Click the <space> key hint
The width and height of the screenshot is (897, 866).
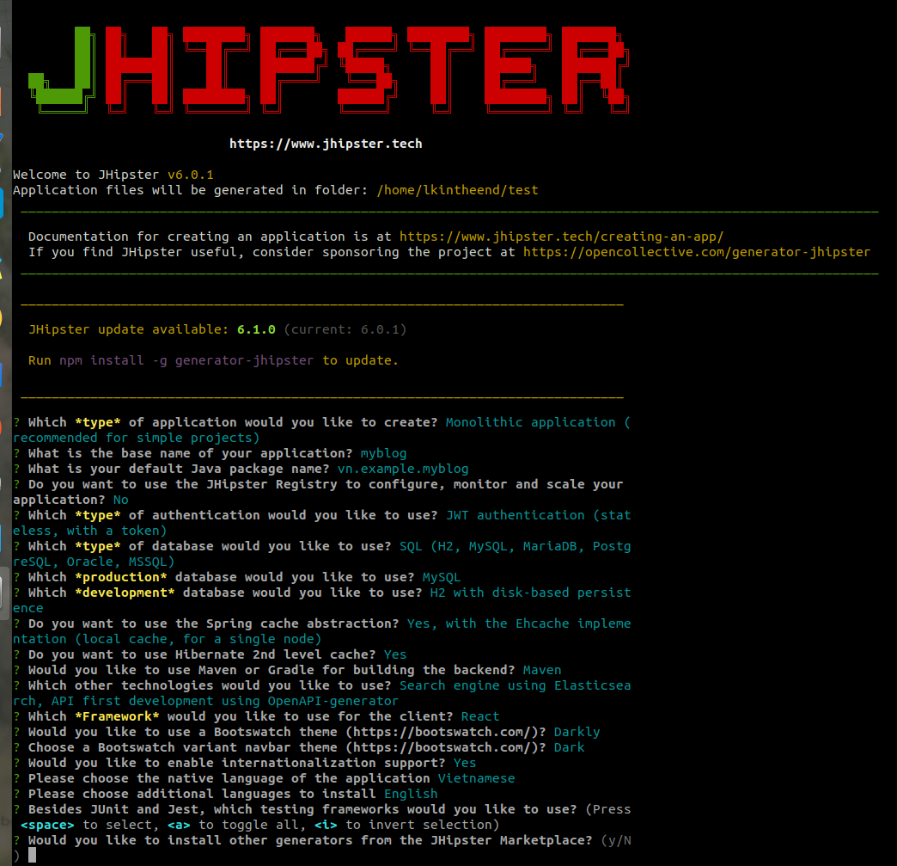point(47,824)
